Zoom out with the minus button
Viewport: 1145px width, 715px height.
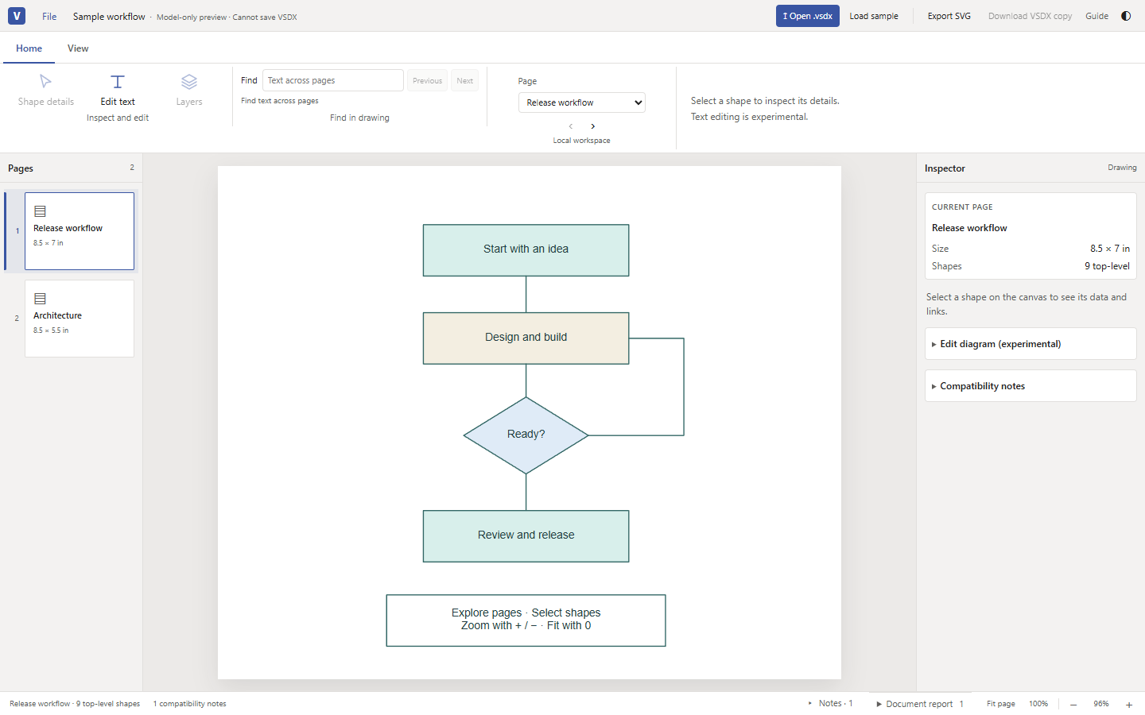(1073, 705)
